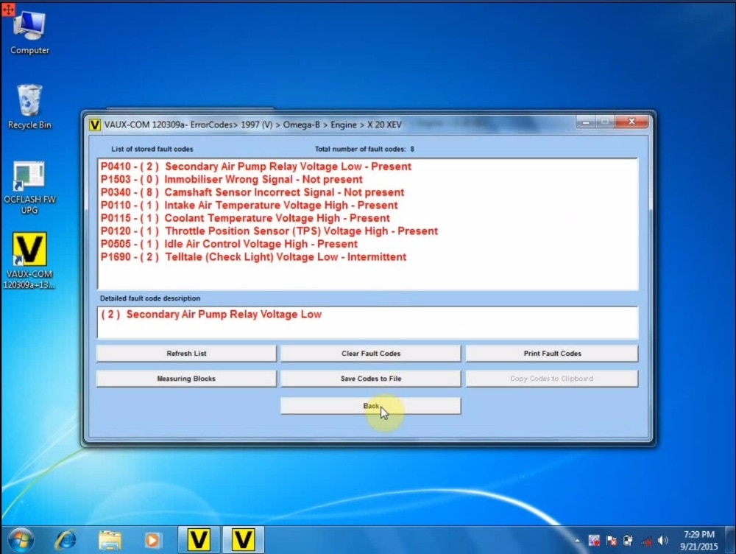Switch to the second VAUX-COM taskbar window
This screenshot has height=554, width=736.
click(243, 539)
